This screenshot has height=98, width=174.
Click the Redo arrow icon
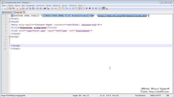tap(41, 8)
